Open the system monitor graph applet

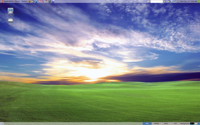192,123
